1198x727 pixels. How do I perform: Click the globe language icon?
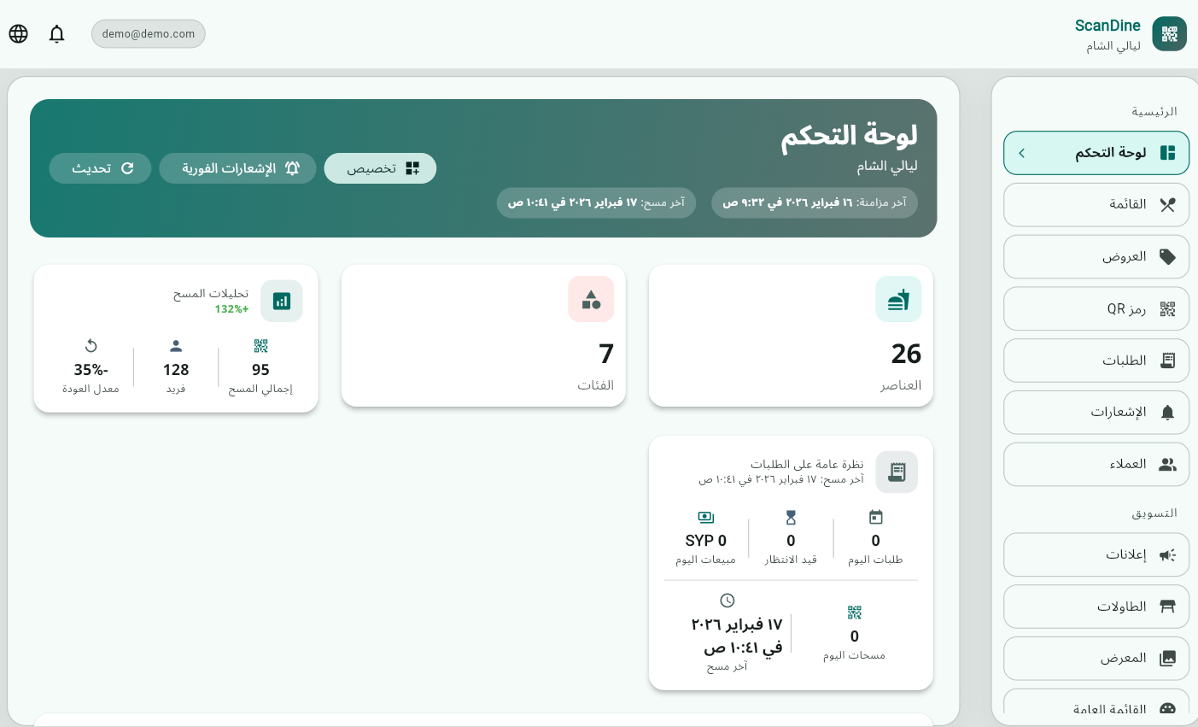pos(18,34)
